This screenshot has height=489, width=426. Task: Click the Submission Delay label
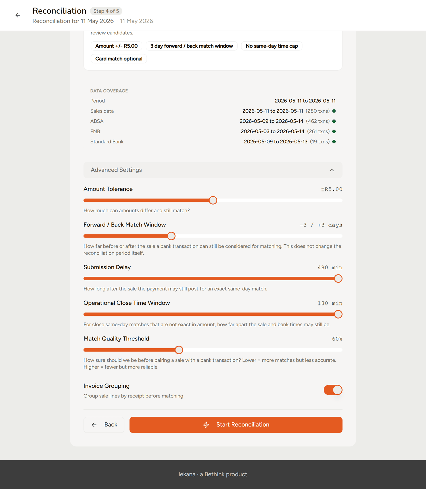tap(107, 267)
